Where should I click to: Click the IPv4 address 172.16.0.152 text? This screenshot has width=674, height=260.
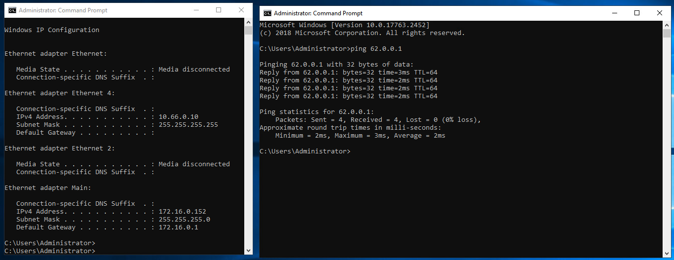point(182,212)
